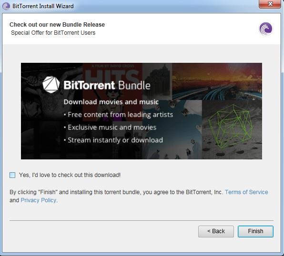This screenshot has width=284, height=256.
Task: Click the "Special Offer for BitTorrent Users" text
Action: pos(53,32)
